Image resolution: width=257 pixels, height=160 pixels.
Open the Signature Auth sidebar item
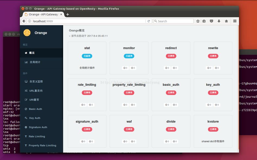(x=41, y=127)
